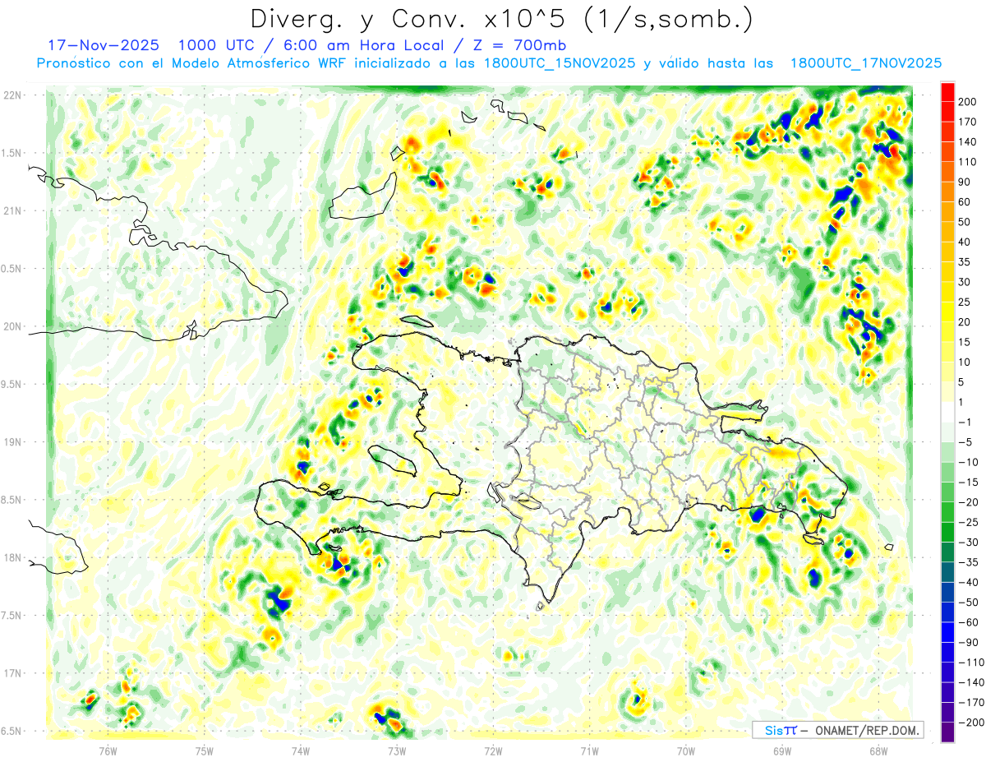This screenshot has width=986, height=762.
Task: Click the colorbar value '-40'
Action: pyautogui.click(x=970, y=582)
